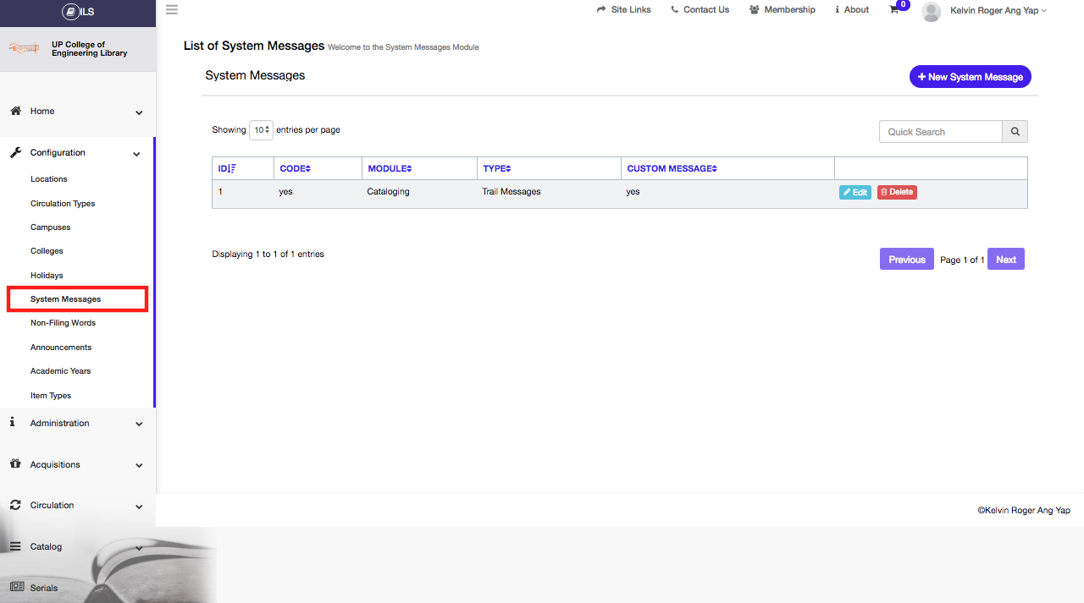Image resolution: width=1084 pixels, height=603 pixels.
Task: Click the Acquisitions gift icon
Action: (15, 464)
